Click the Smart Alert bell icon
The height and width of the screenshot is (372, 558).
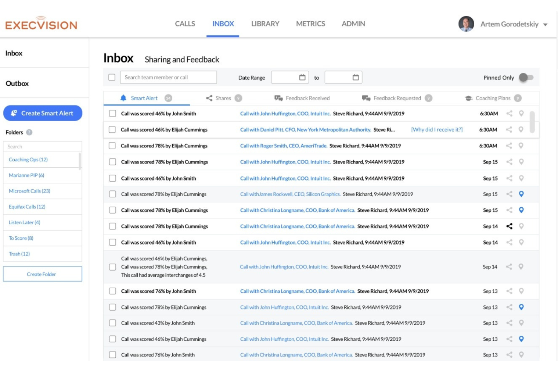pos(123,98)
